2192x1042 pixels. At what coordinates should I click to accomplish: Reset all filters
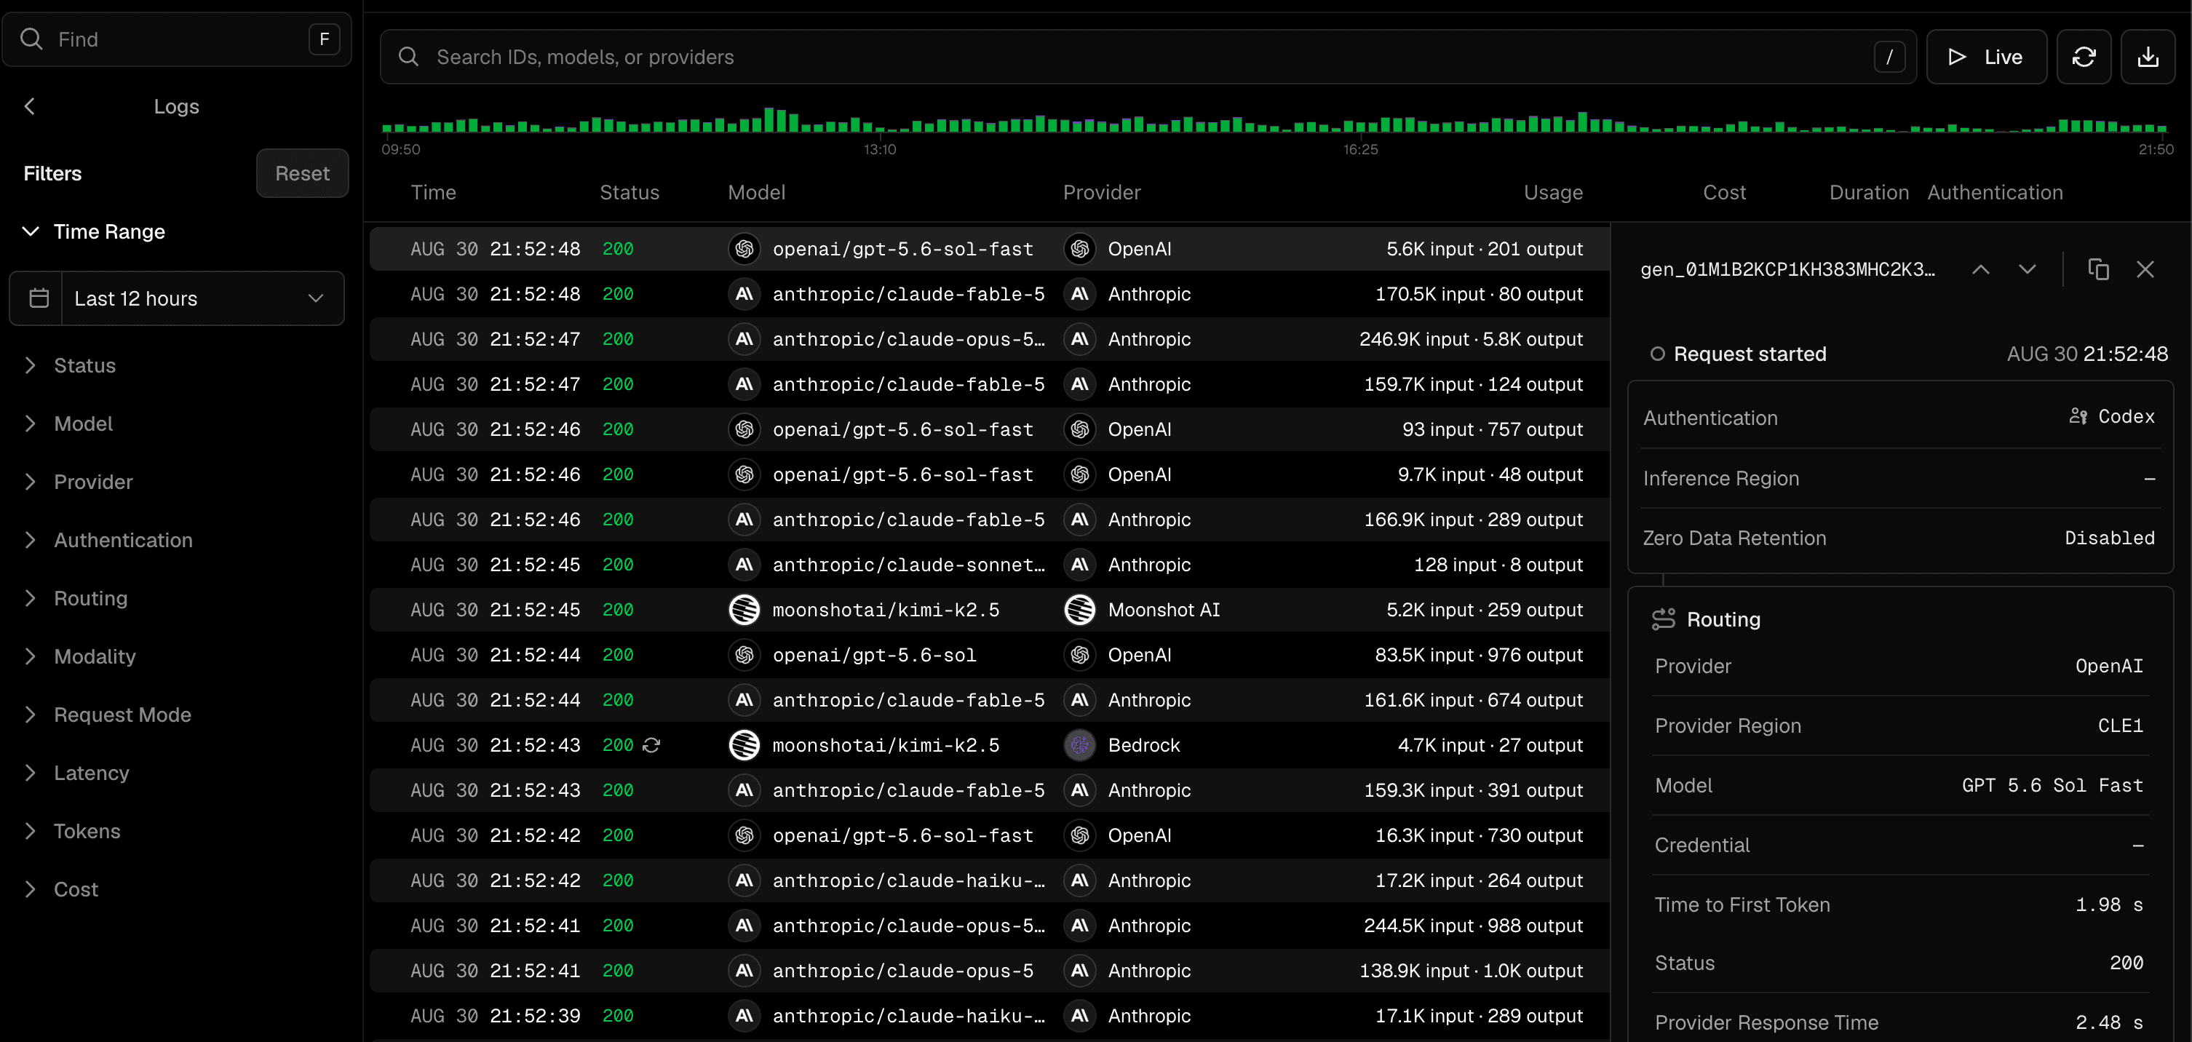click(x=302, y=173)
